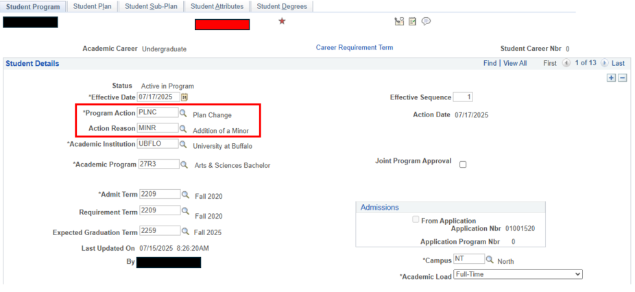Toggle Joint Program Approval checkbox
Screen dimensions: 635x292
coord(463,165)
